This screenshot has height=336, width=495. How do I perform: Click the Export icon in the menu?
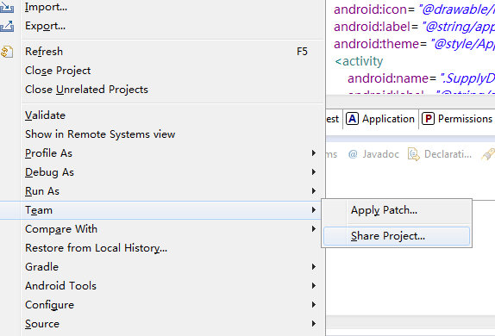(7, 26)
